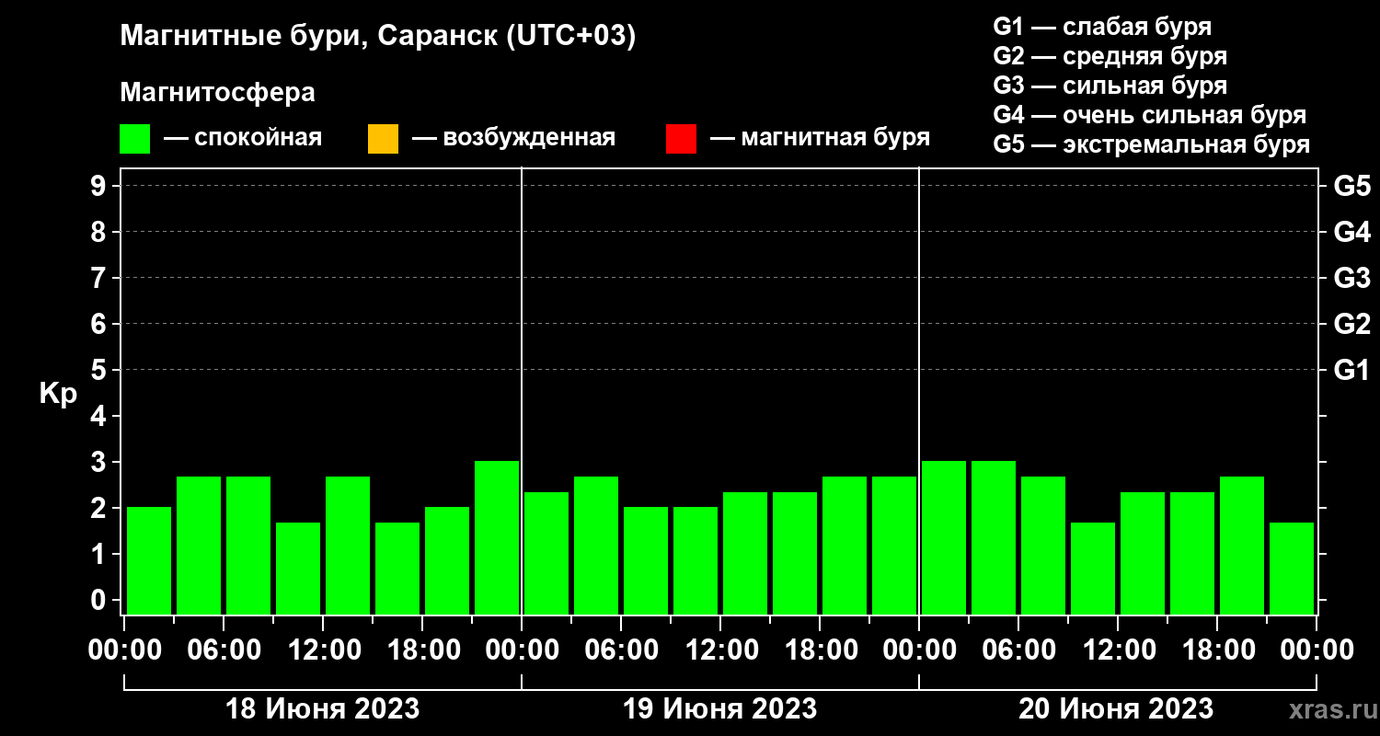Click legend line 'G4 — очень сильная буря'
This screenshot has width=1380, height=736.
(x=1149, y=115)
